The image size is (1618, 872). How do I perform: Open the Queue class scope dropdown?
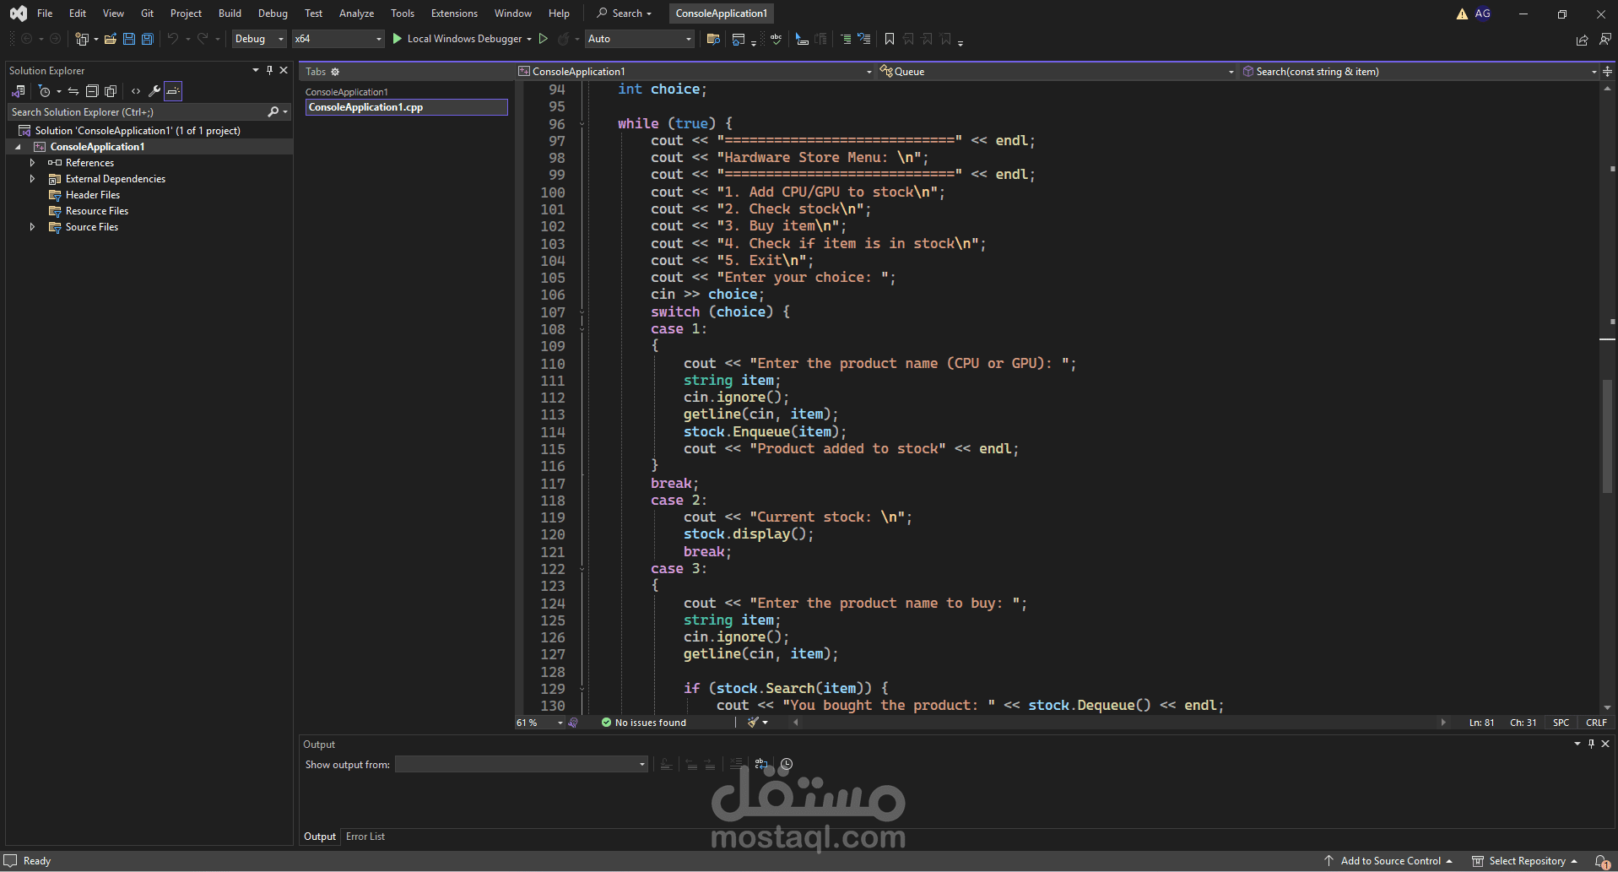click(x=1057, y=72)
